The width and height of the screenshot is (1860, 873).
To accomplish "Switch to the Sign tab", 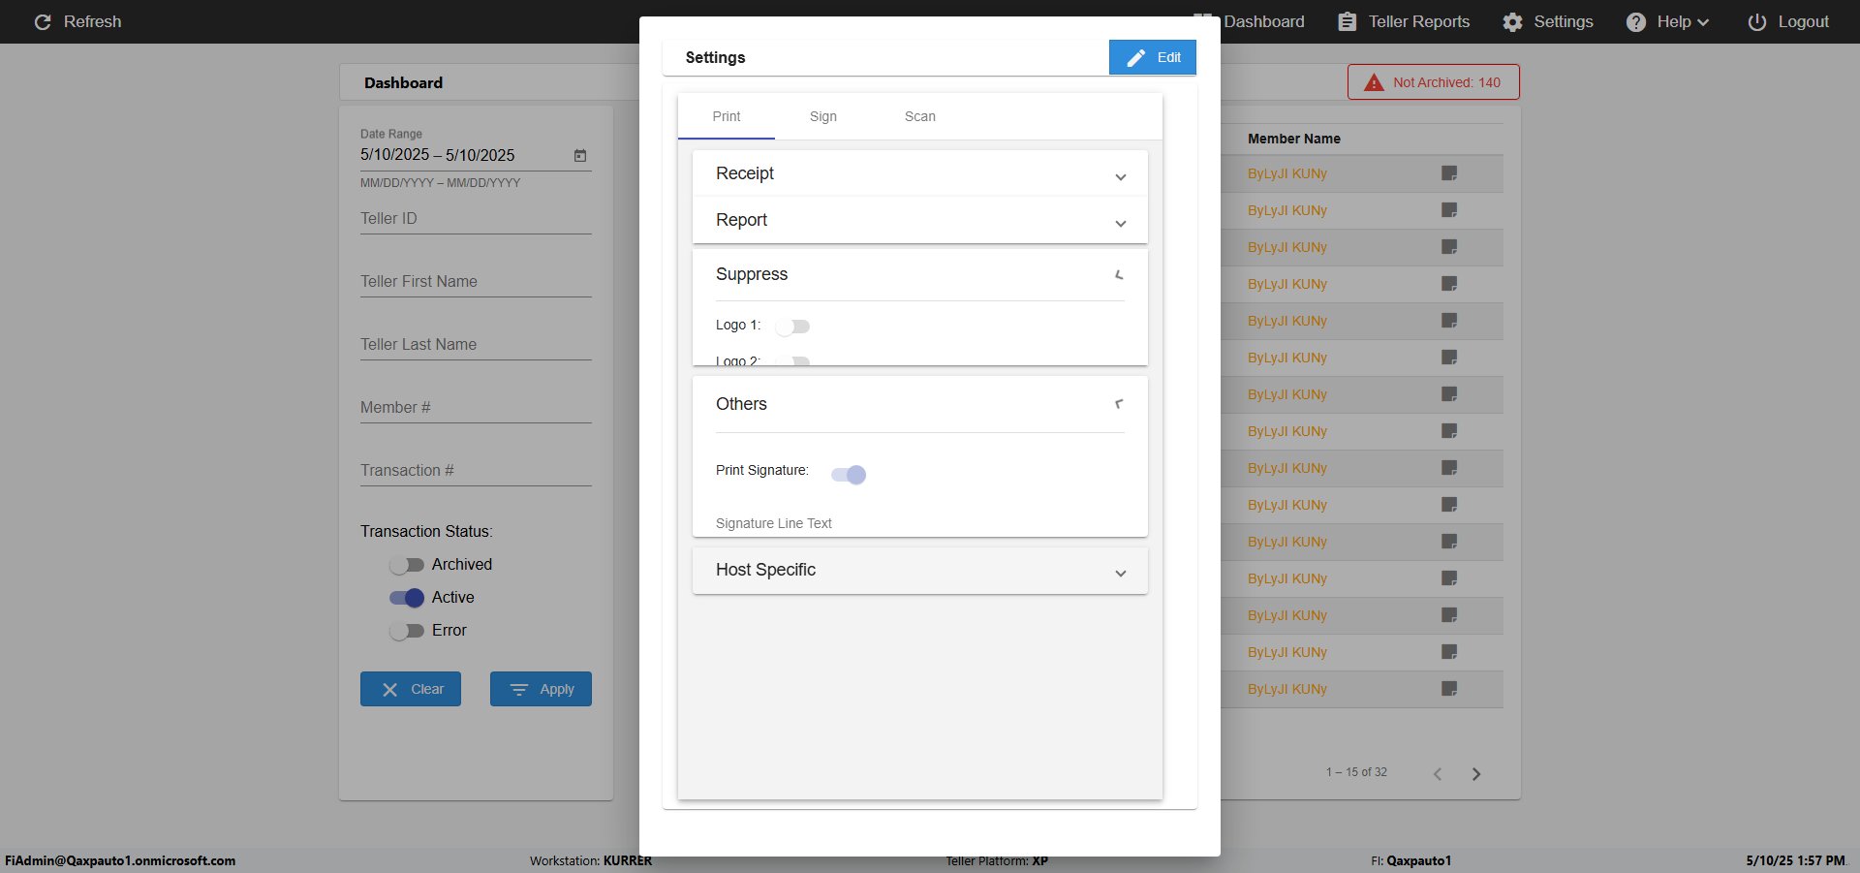I will pyautogui.click(x=823, y=116).
